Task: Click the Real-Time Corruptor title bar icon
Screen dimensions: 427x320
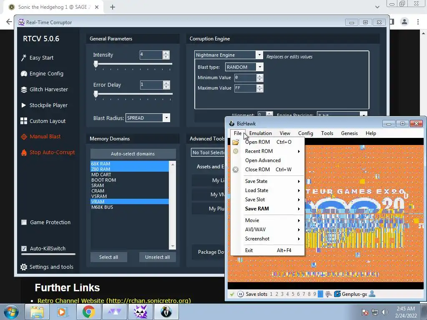Action: tap(21, 22)
